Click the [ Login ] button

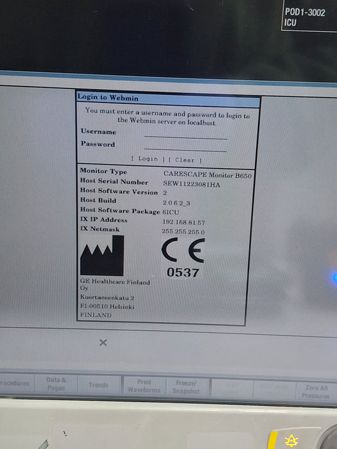(148, 159)
